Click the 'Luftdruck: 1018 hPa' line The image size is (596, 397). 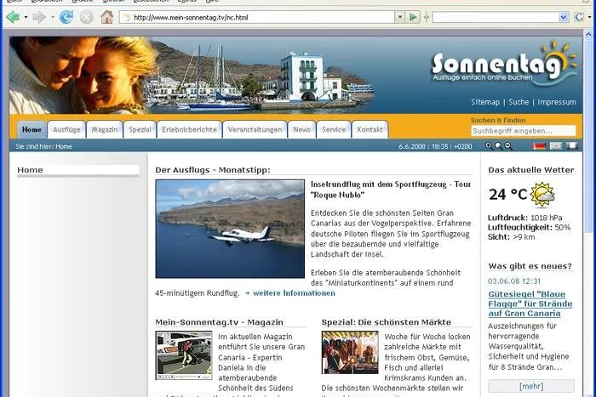[x=525, y=218]
